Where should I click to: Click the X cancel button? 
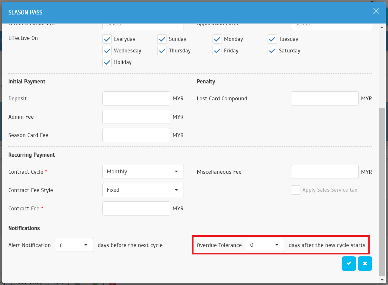[365, 264]
